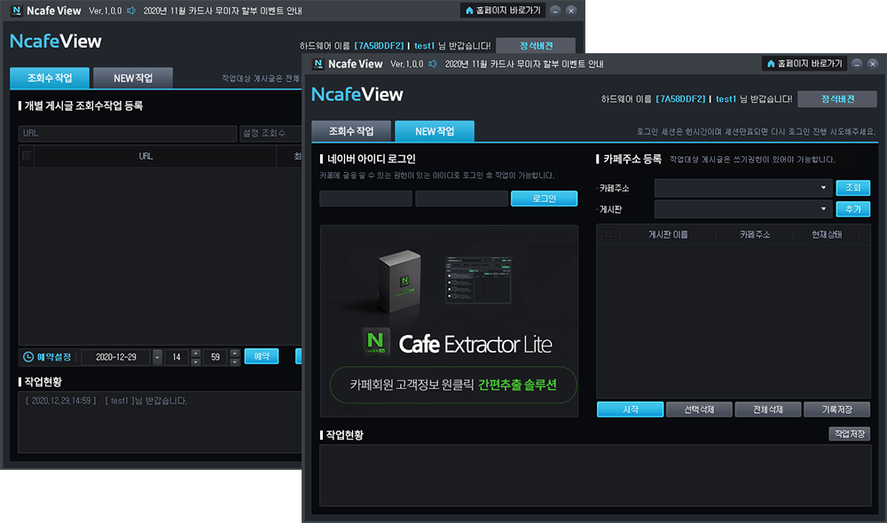Click the speaker notice icon in the back window
The image size is (887, 523).
point(131,11)
